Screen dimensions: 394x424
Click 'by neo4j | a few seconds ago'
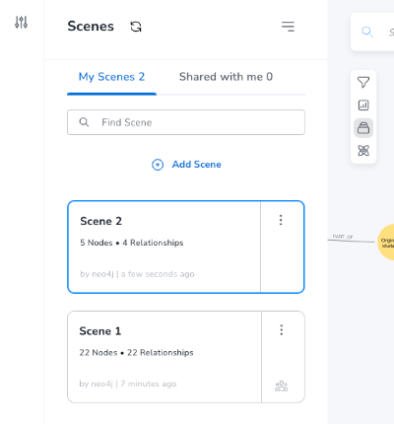point(137,274)
